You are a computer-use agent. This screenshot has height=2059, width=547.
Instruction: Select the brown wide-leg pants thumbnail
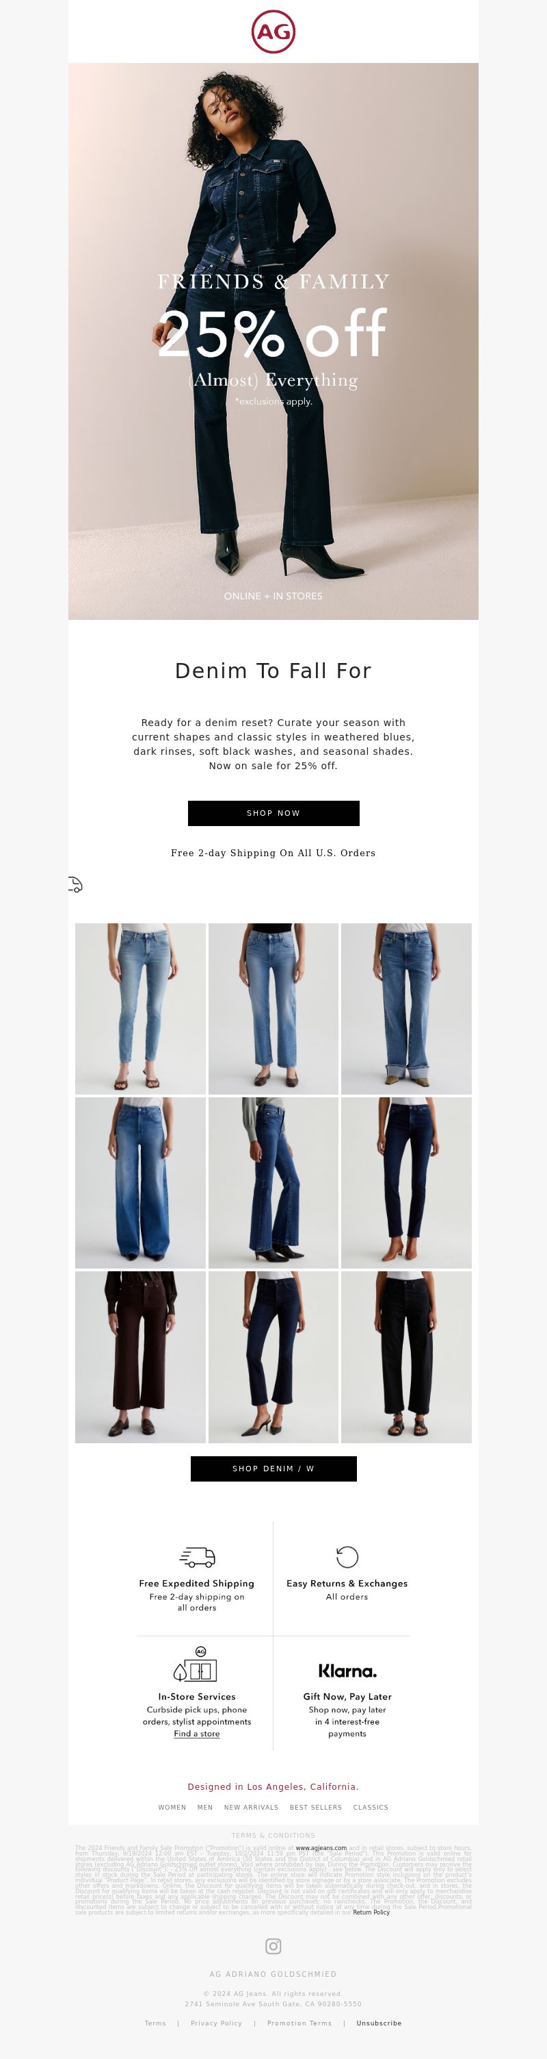pyautogui.click(x=140, y=1356)
